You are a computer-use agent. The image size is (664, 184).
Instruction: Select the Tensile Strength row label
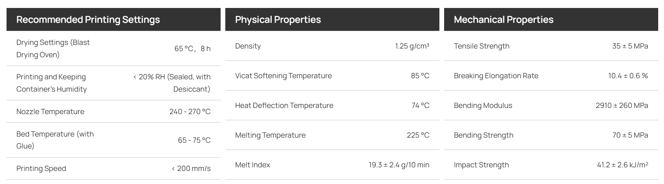[x=481, y=46]
